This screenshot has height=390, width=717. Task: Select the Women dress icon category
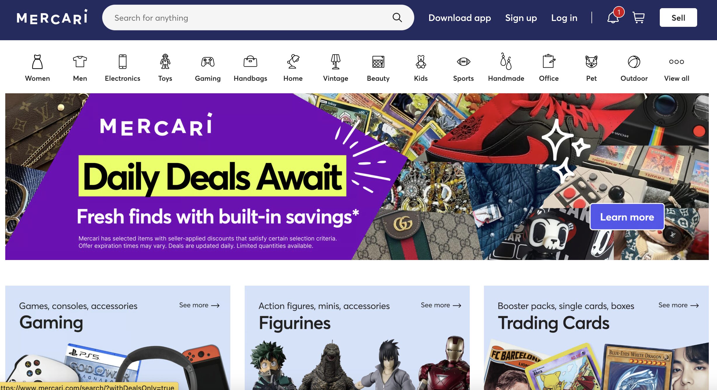(37, 62)
